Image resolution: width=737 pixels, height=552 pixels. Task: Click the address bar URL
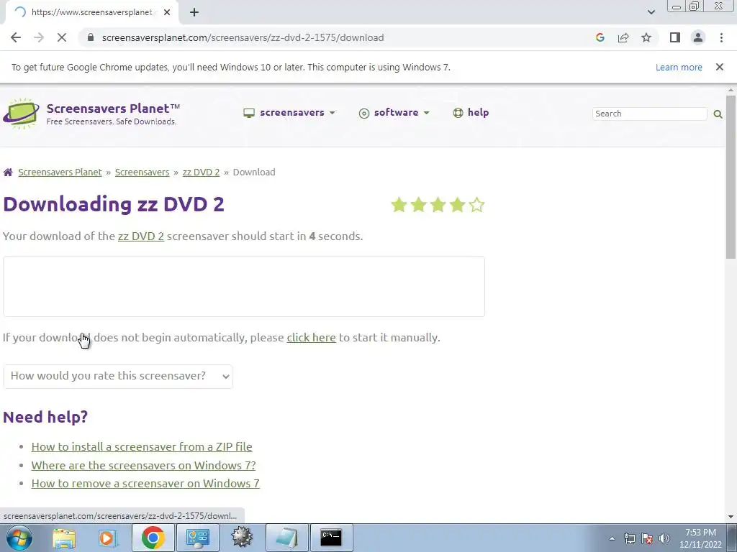click(243, 37)
